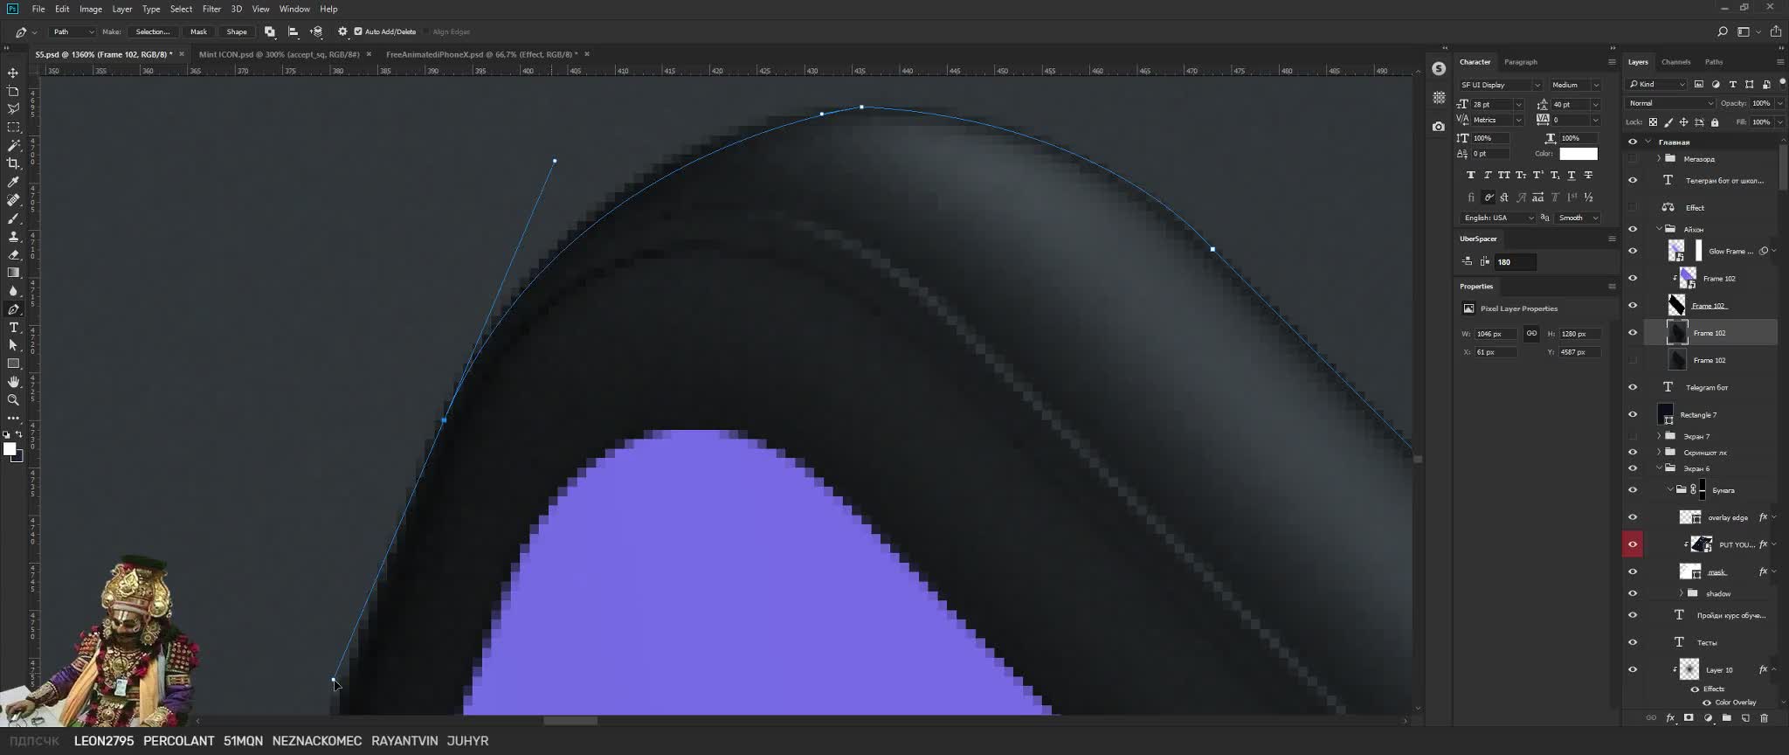Select the Rectangle shape tool

(13, 364)
